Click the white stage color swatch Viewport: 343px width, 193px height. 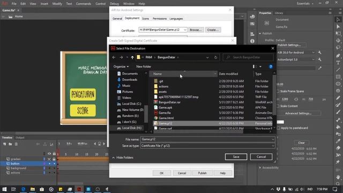(x=280, y=122)
